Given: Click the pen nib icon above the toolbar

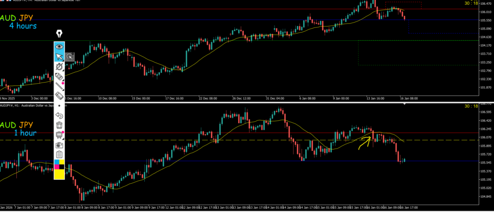Looking at the screenshot, I should point(59,34).
